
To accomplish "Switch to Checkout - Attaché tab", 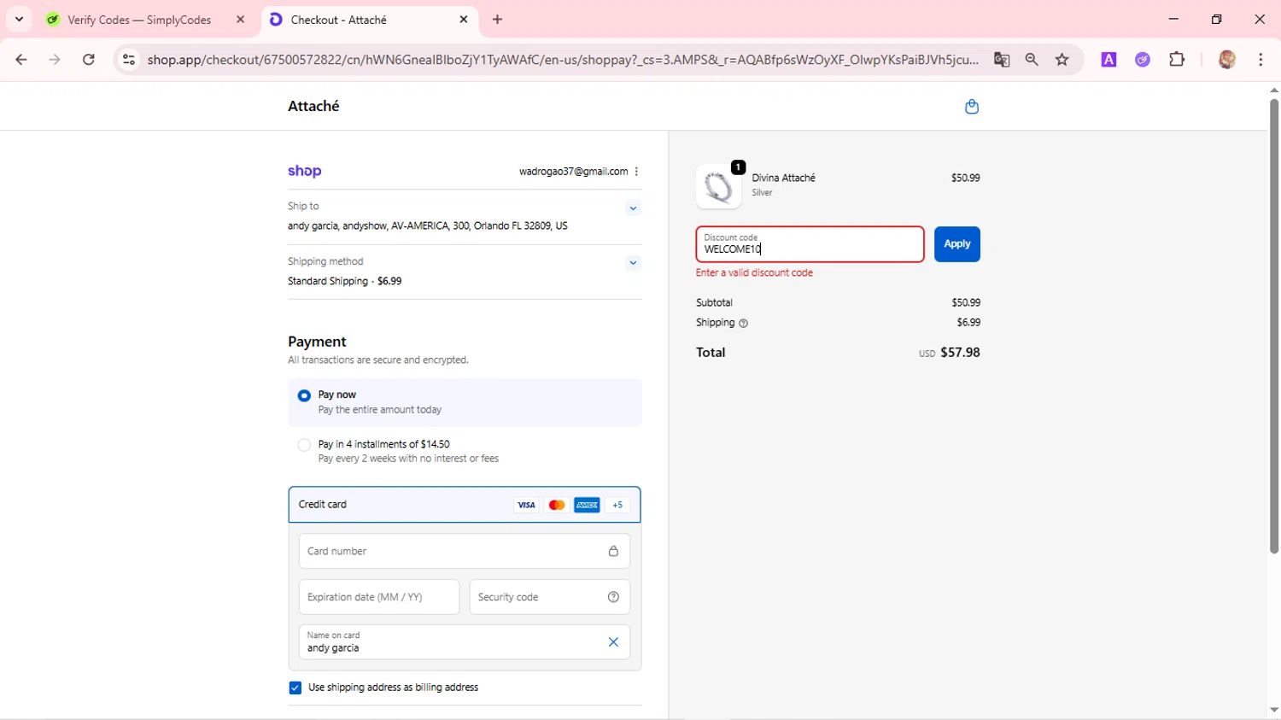I will [x=369, y=20].
